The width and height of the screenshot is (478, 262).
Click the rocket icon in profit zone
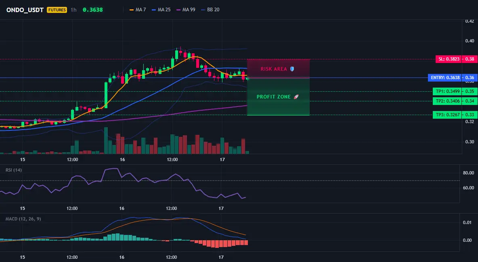click(296, 97)
